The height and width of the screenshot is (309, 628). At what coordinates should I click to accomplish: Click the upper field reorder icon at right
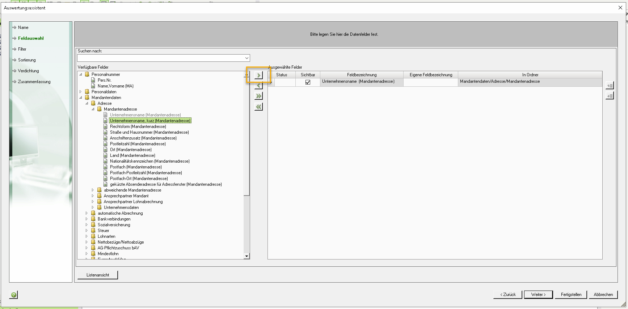pos(610,86)
